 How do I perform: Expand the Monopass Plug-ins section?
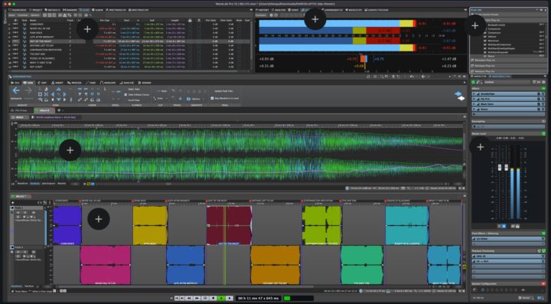point(508,60)
